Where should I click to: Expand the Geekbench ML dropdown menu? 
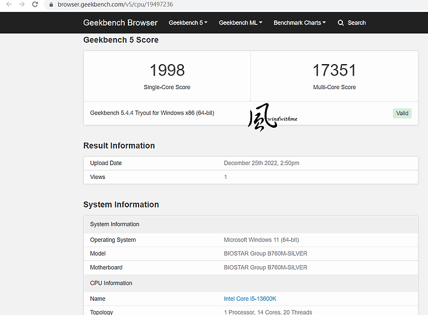coord(241,23)
